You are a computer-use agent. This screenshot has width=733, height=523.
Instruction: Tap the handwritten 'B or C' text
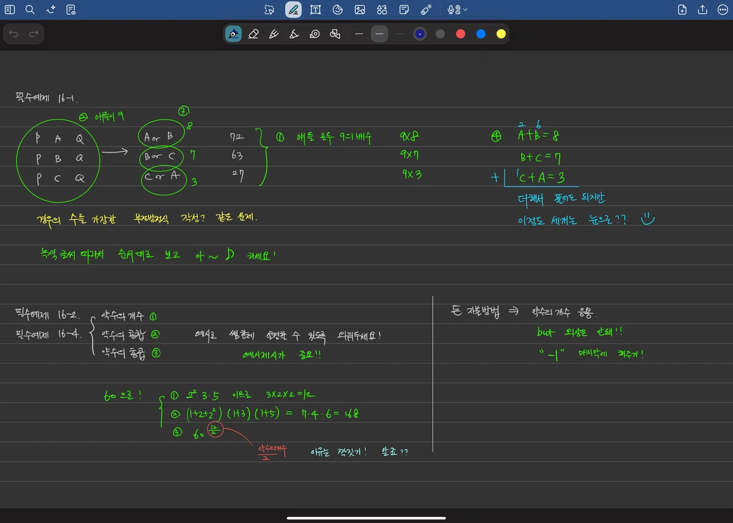point(160,157)
